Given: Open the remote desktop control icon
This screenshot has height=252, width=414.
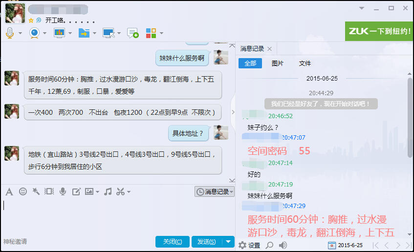Looking at the screenshot, I should (x=109, y=33).
